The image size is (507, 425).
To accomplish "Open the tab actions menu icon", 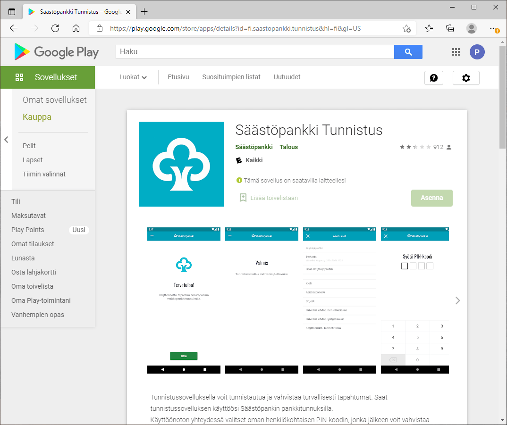I will tap(12, 12).
